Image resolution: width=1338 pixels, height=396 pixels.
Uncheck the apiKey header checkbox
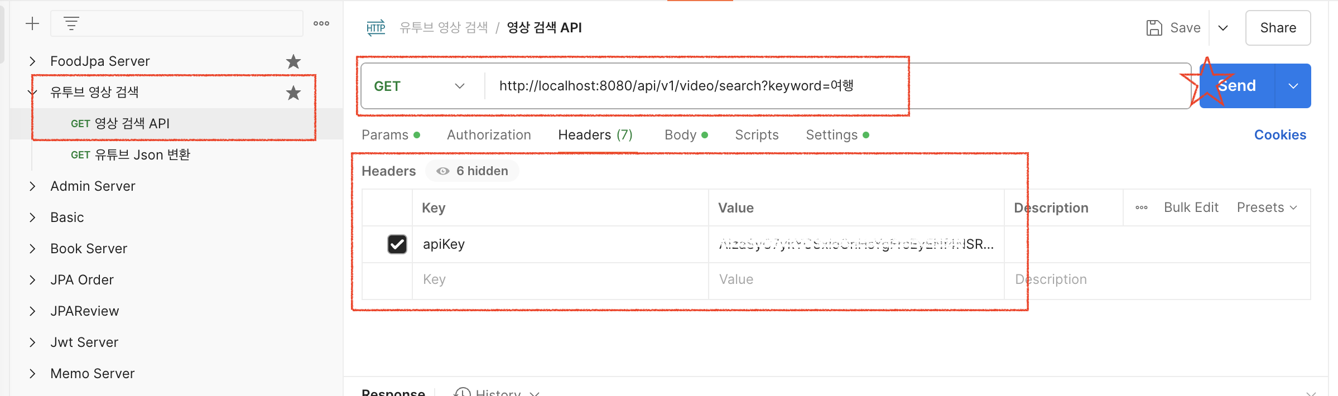pos(397,244)
